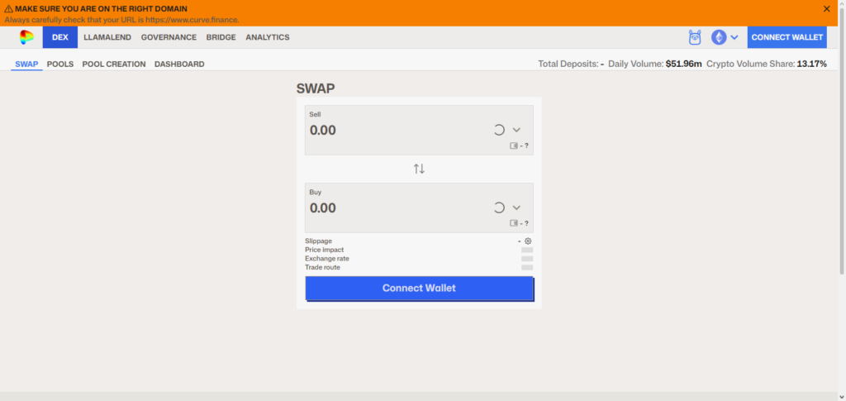846x401 pixels.
Task: Open the LlamaLend menu item
Action: tap(107, 37)
